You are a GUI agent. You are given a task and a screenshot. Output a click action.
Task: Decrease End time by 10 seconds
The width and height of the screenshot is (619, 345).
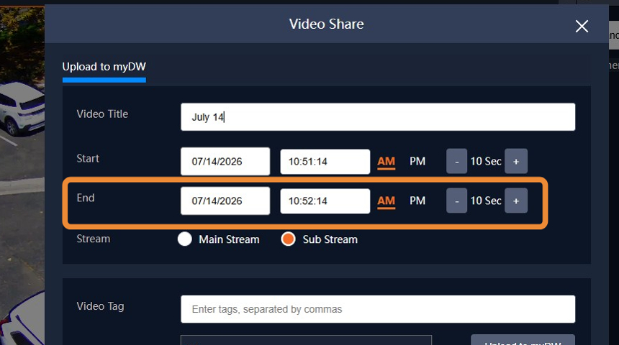(x=457, y=201)
